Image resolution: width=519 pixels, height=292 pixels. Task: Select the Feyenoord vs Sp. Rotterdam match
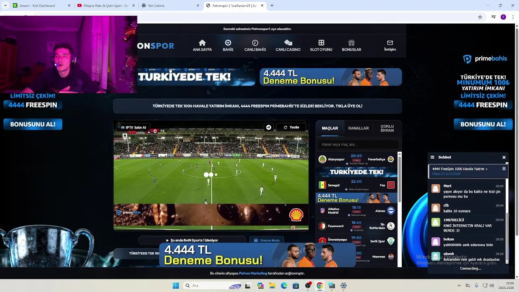(x=356, y=226)
